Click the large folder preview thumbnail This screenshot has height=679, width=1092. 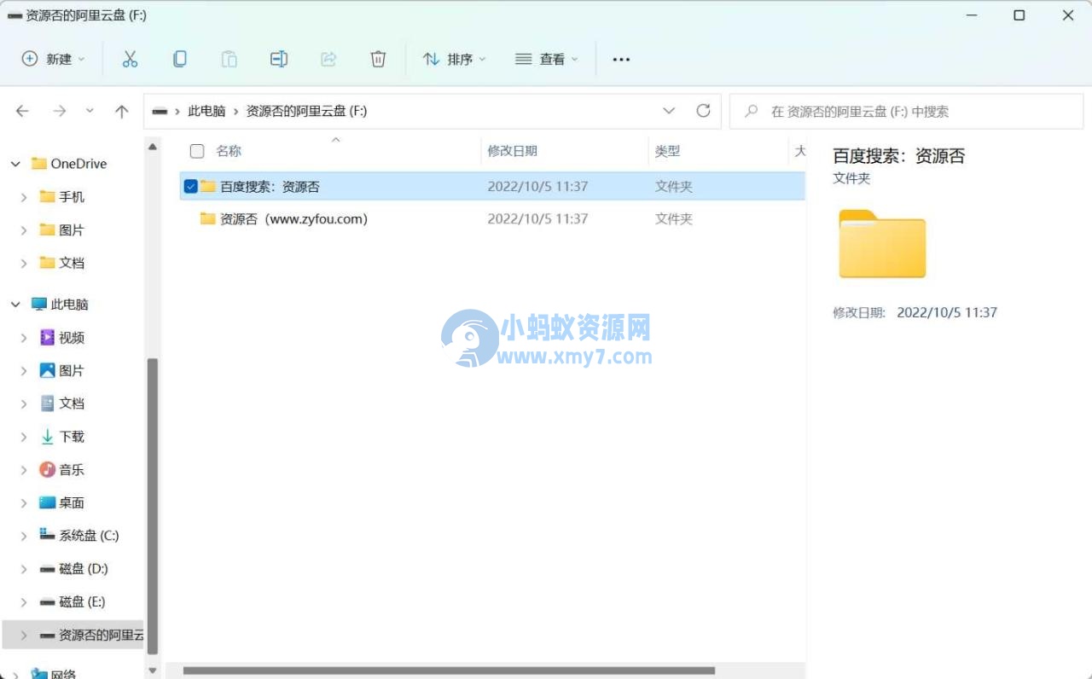tap(882, 244)
